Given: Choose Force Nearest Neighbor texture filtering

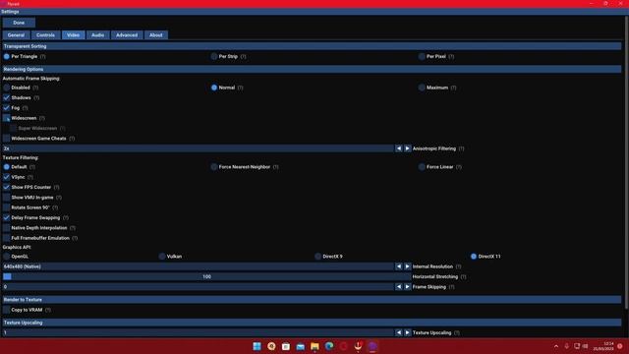Looking at the screenshot, I should [x=214, y=167].
